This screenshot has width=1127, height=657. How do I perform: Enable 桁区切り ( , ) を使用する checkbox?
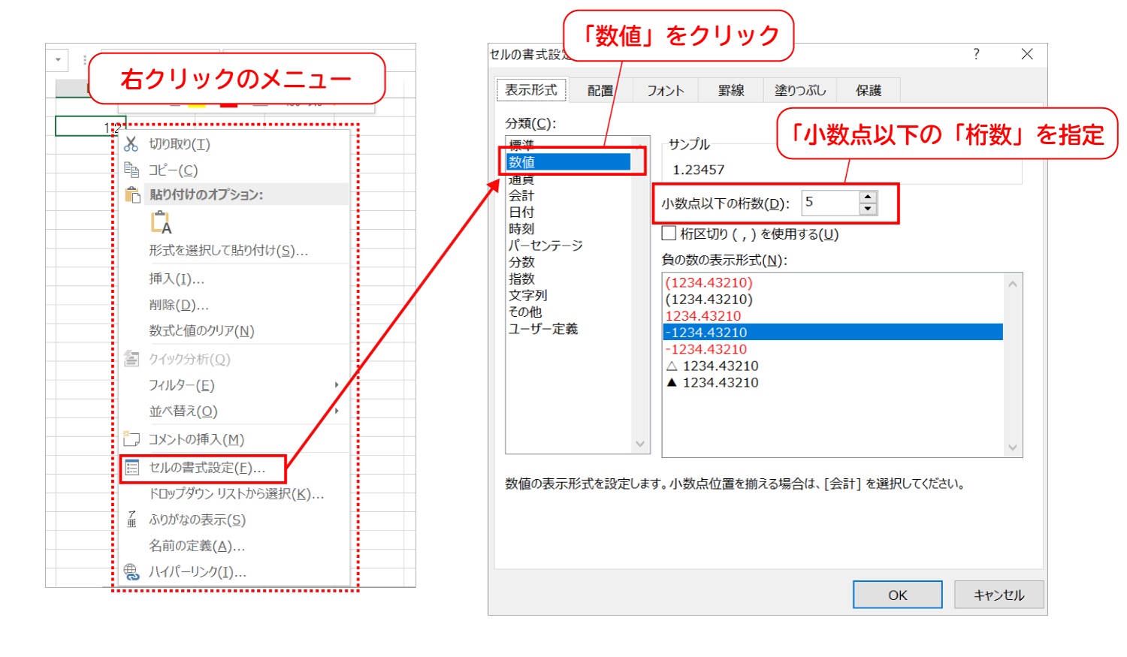click(669, 234)
